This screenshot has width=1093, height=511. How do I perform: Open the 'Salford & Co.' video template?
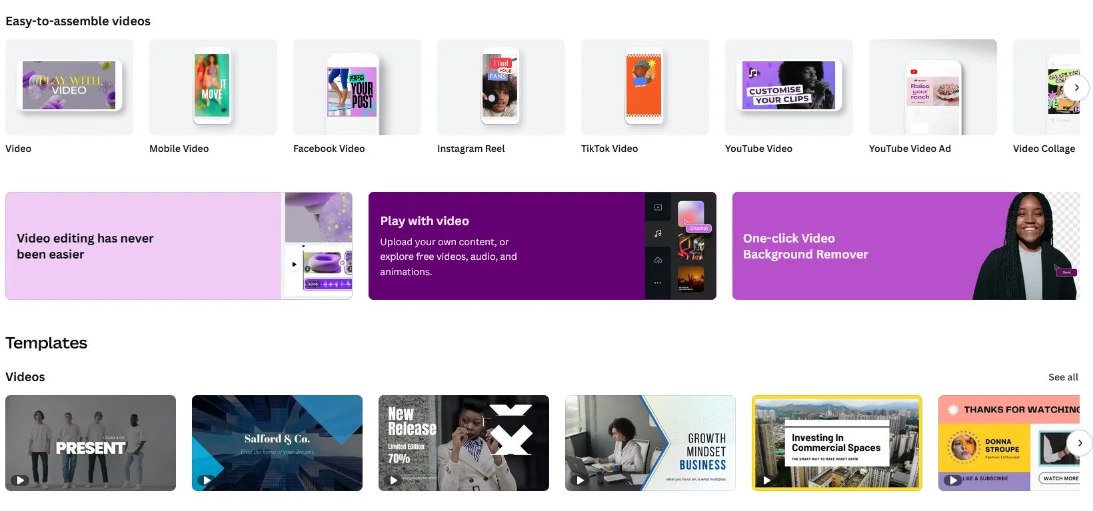tap(277, 443)
